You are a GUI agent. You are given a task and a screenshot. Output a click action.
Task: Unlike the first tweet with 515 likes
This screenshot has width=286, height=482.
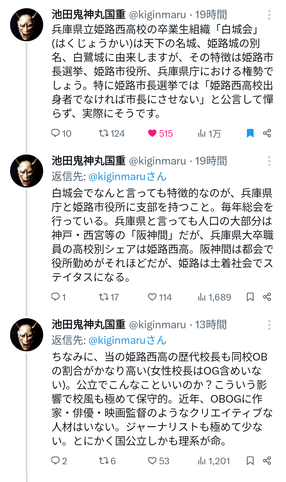point(152,133)
